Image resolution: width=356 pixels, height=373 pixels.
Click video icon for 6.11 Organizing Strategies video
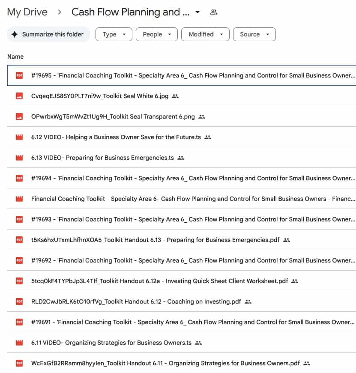(x=19, y=343)
